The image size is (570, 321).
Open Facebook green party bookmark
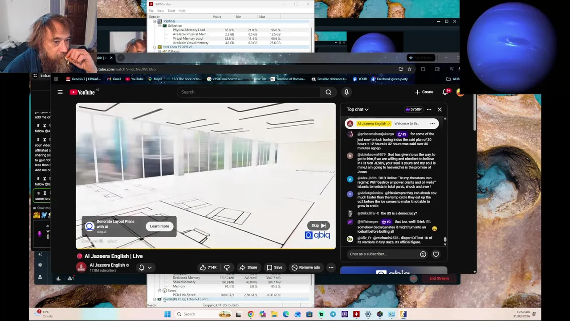pyautogui.click(x=390, y=79)
